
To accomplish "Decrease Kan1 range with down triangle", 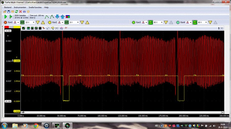I will [x=38, y=23].
